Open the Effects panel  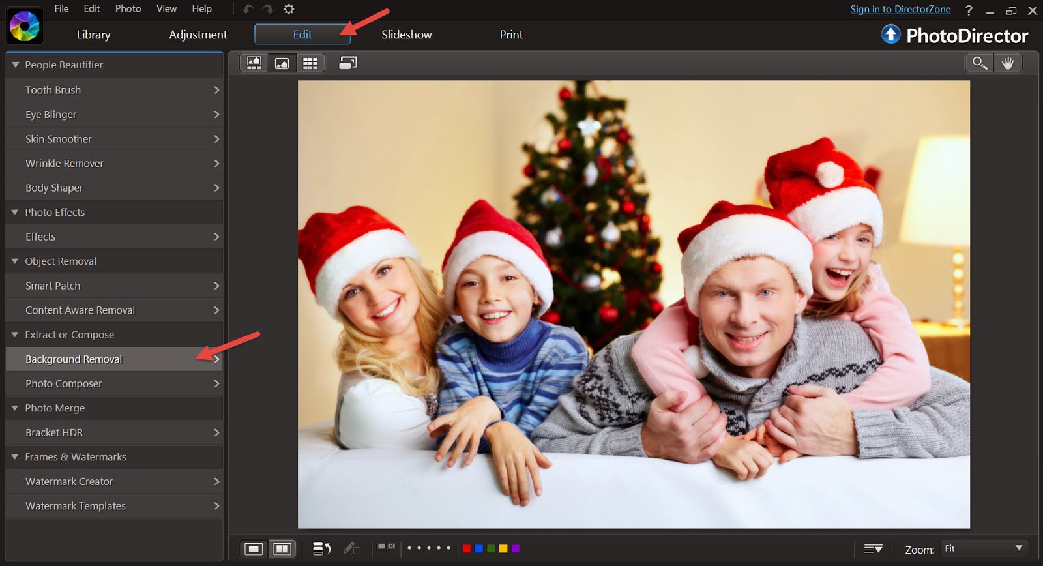[115, 237]
